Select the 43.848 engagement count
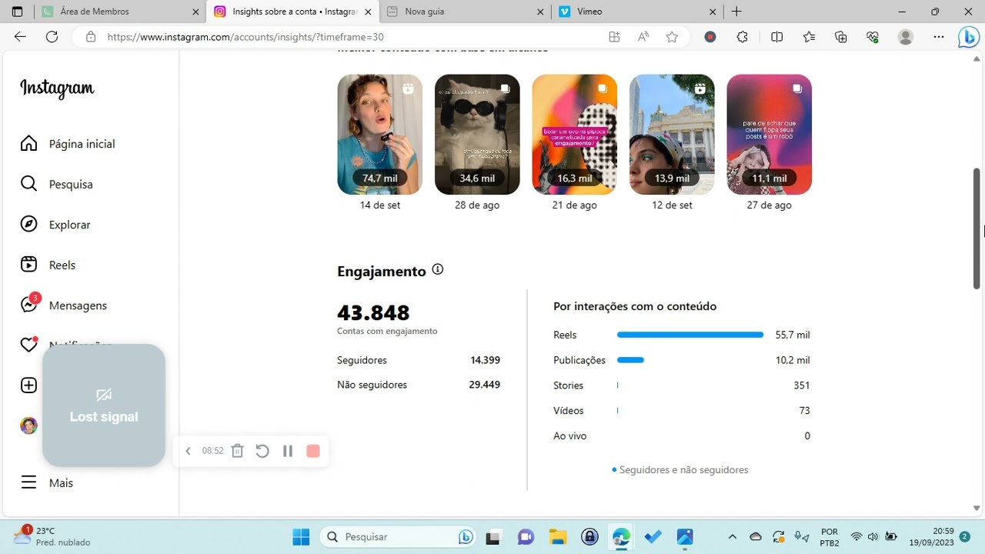Viewport: 985px width, 554px height. coord(373,312)
